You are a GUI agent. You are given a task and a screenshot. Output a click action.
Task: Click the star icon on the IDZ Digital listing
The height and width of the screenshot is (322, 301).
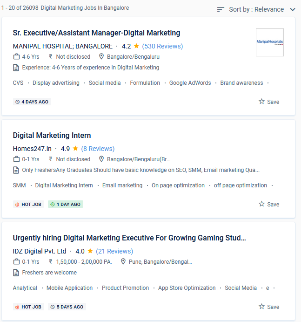[x=261, y=306]
